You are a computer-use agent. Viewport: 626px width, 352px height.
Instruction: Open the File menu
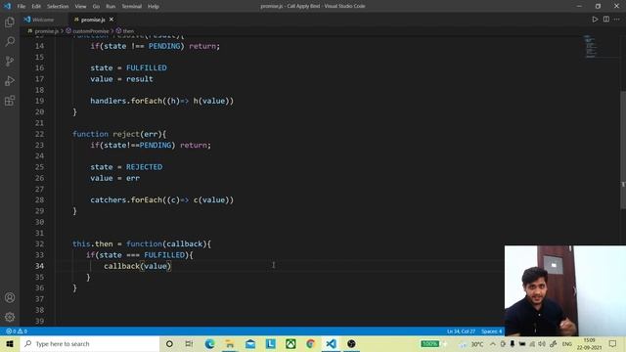click(22, 6)
